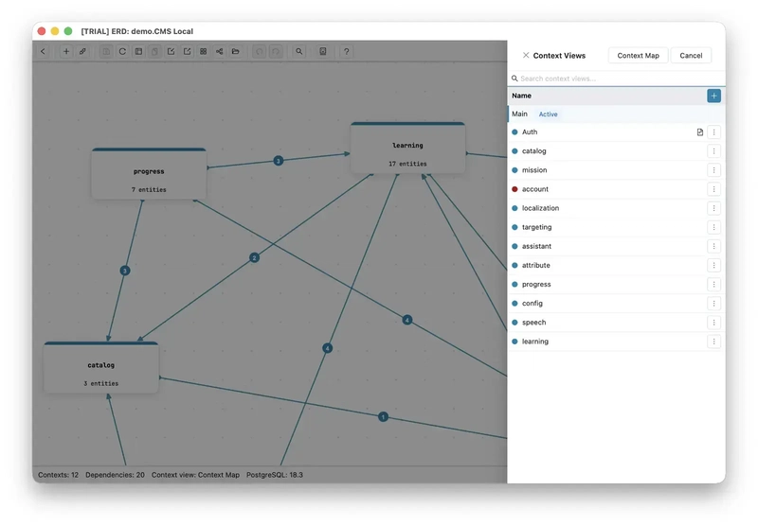Screen dimensions: 758x526
Task: Select the catalog node with 3 entities
Action: (x=101, y=368)
